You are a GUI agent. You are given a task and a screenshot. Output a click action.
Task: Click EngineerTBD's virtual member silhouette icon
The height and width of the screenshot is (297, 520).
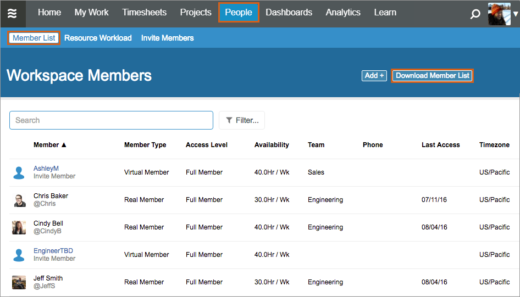(19, 255)
